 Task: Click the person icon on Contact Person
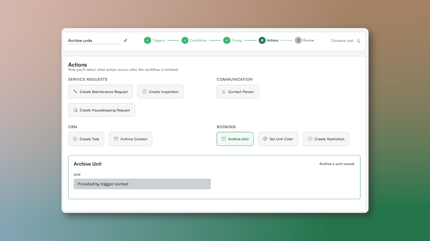click(x=224, y=92)
